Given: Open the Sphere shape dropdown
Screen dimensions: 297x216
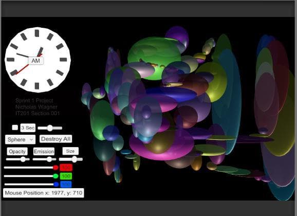Looking at the screenshot, I should 20,139.
